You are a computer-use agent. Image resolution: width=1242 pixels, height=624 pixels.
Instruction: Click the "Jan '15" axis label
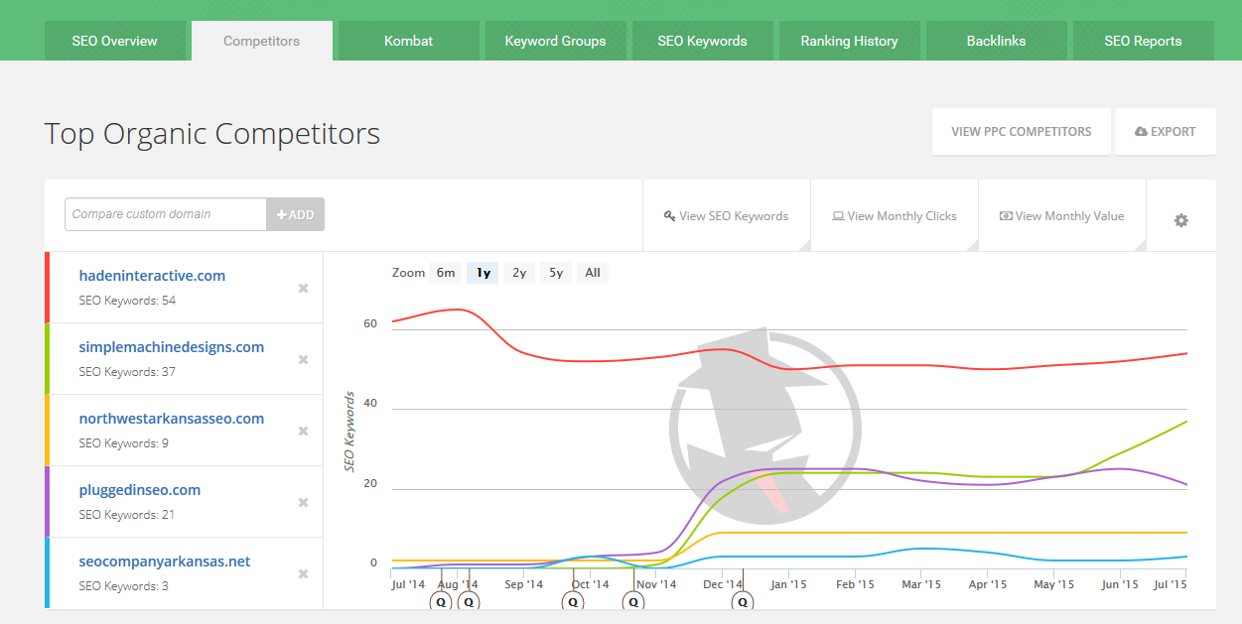click(x=787, y=584)
